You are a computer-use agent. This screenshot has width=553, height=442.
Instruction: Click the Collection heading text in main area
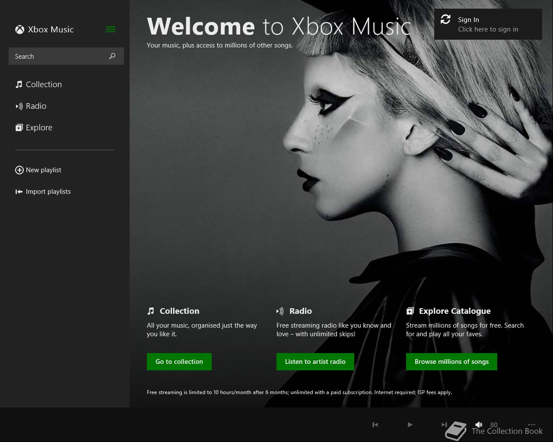[180, 311]
